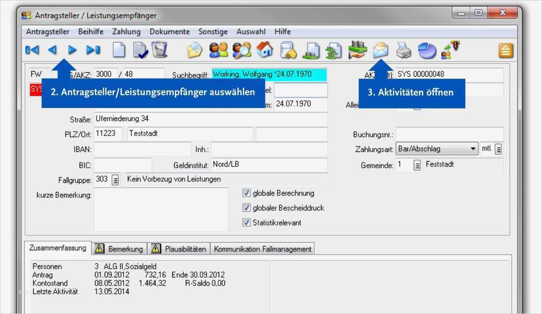
Task: Click warning icon on Plausibilitäten tab
Action: [156, 248]
